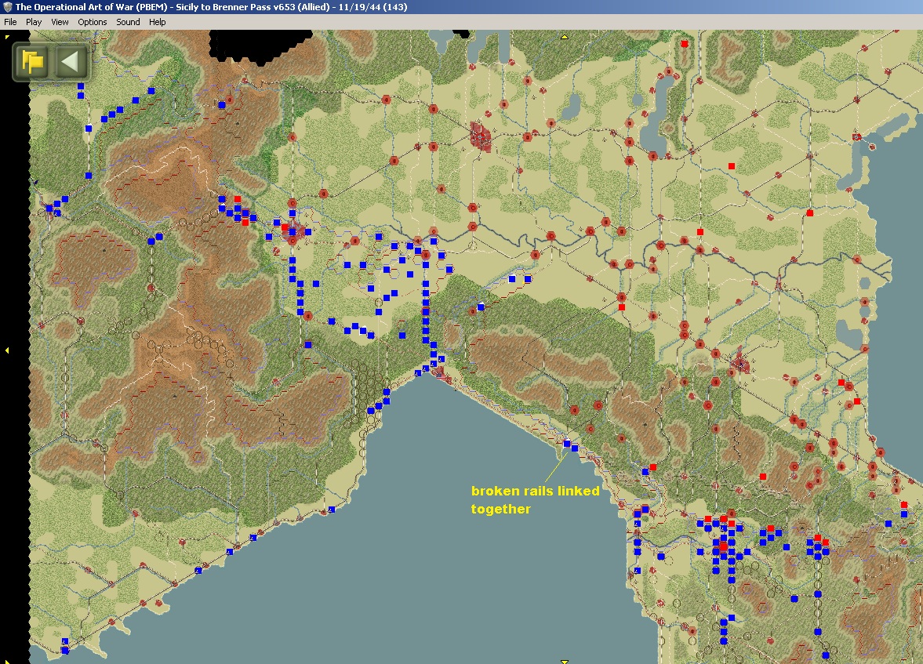Click the left-pointing arrow button
The image size is (923, 664).
[x=70, y=61]
